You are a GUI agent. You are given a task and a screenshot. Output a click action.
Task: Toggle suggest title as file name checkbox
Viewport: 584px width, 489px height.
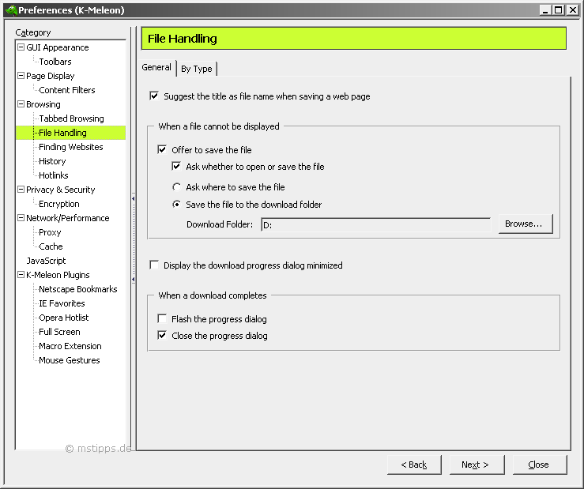(x=154, y=96)
